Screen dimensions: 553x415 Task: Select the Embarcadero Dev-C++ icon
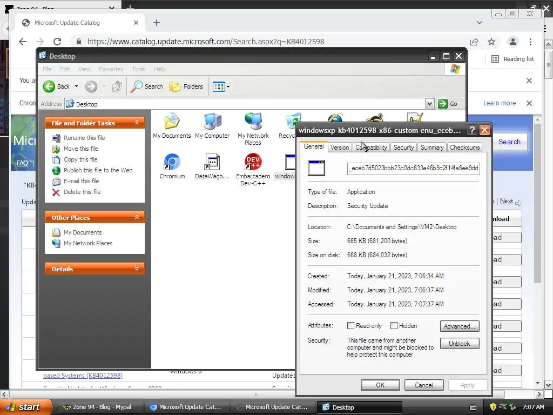coord(253,170)
